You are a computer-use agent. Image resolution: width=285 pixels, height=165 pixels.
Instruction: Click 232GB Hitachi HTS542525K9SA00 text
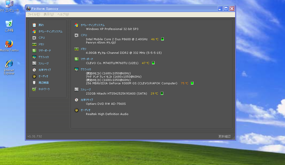click(x=116, y=94)
